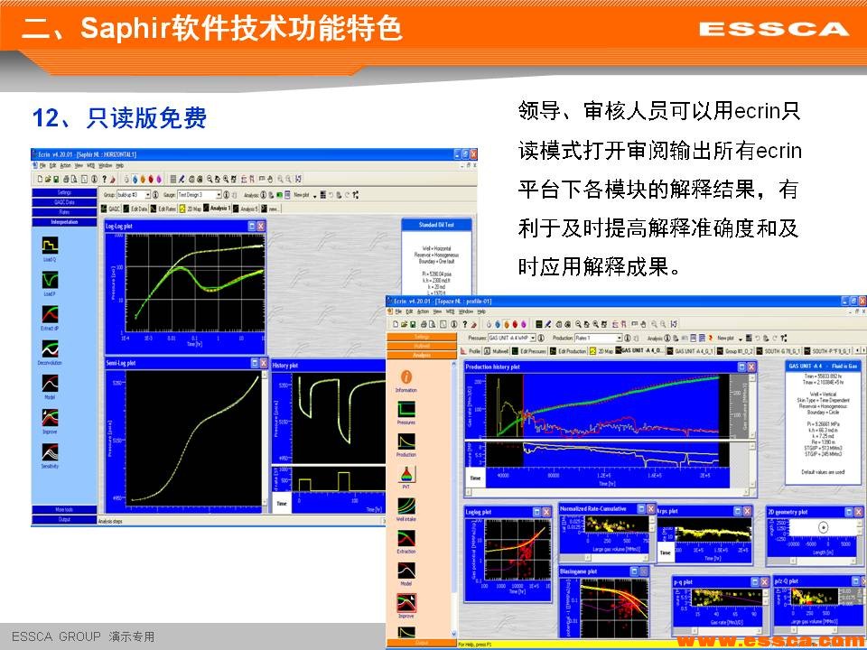
Task: Click the Load Q icon in Saphir sidebar
Action: [x=50, y=246]
